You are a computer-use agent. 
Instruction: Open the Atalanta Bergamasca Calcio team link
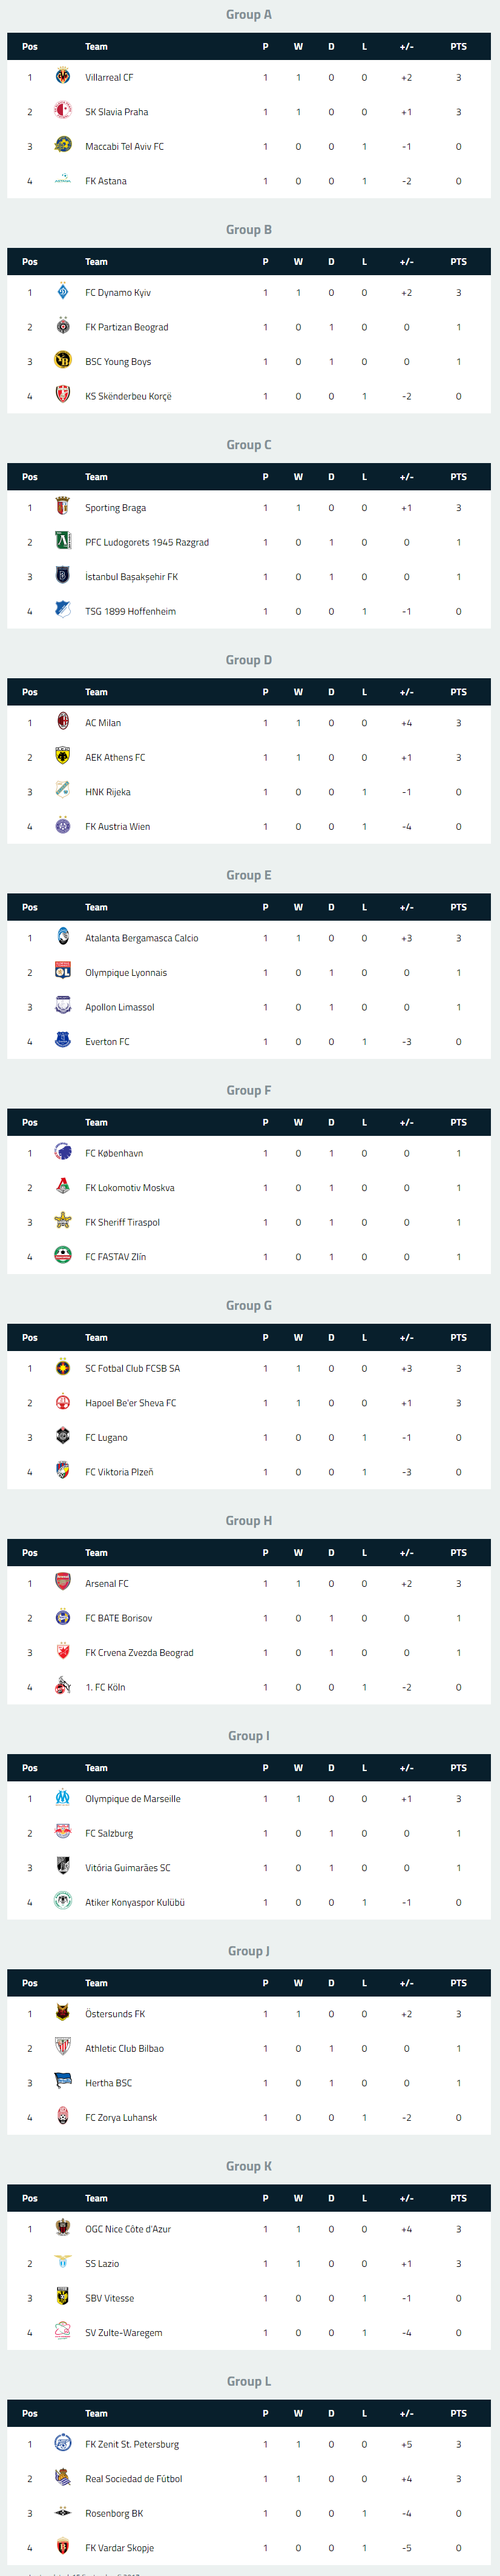(142, 938)
